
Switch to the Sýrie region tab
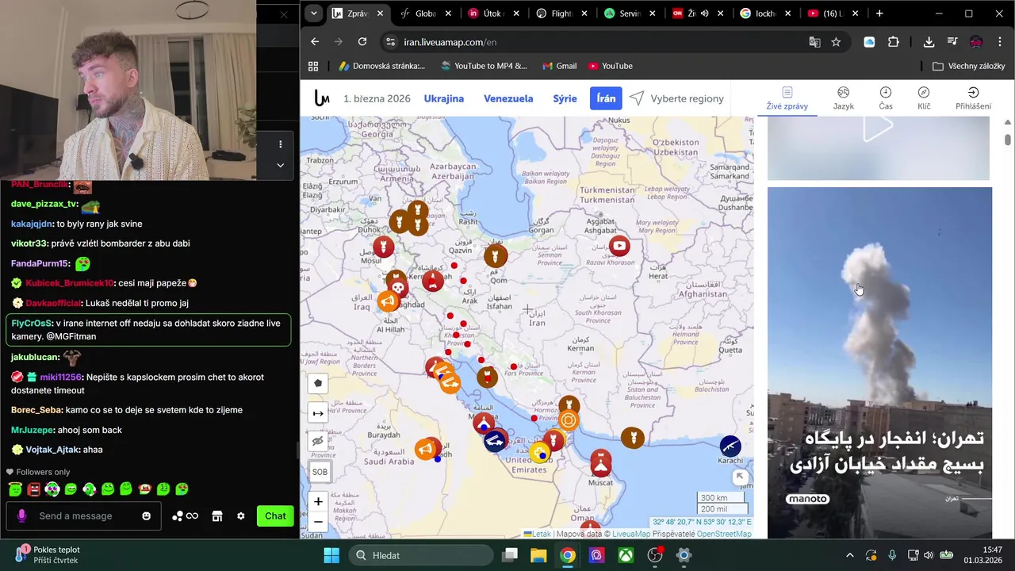(x=565, y=98)
